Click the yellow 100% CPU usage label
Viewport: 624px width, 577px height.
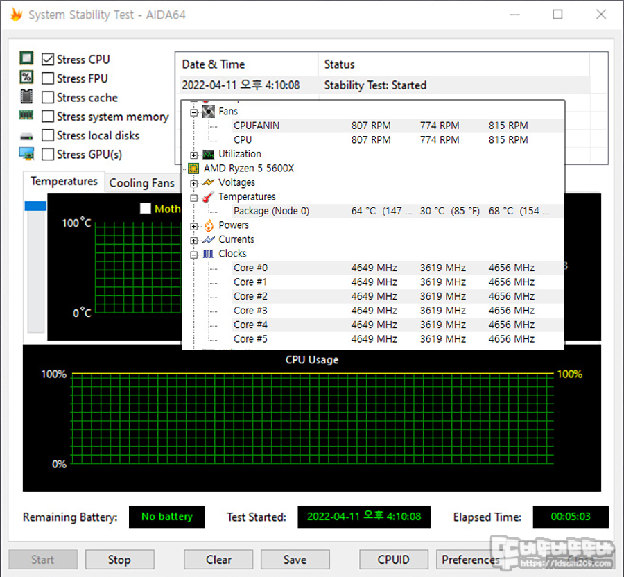[x=569, y=374]
